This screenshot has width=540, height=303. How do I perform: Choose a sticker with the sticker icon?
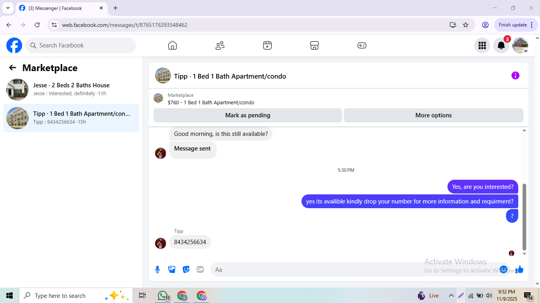186,269
